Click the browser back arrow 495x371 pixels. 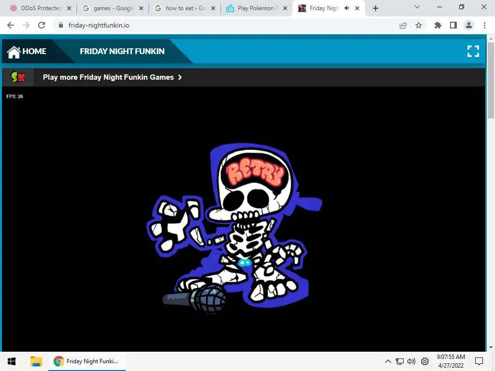pyautogui.click(x=11, y=25)
